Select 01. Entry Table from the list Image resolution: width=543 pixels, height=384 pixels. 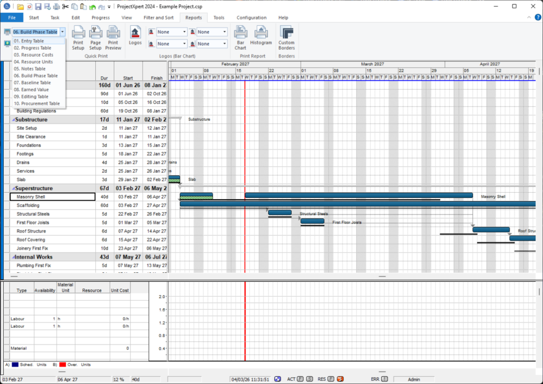pyautogui.click(x=39, y=41)
